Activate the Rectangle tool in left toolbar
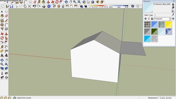Image resolution: width=176 pixels, height=99 pixels. click(x=2, y=21)
